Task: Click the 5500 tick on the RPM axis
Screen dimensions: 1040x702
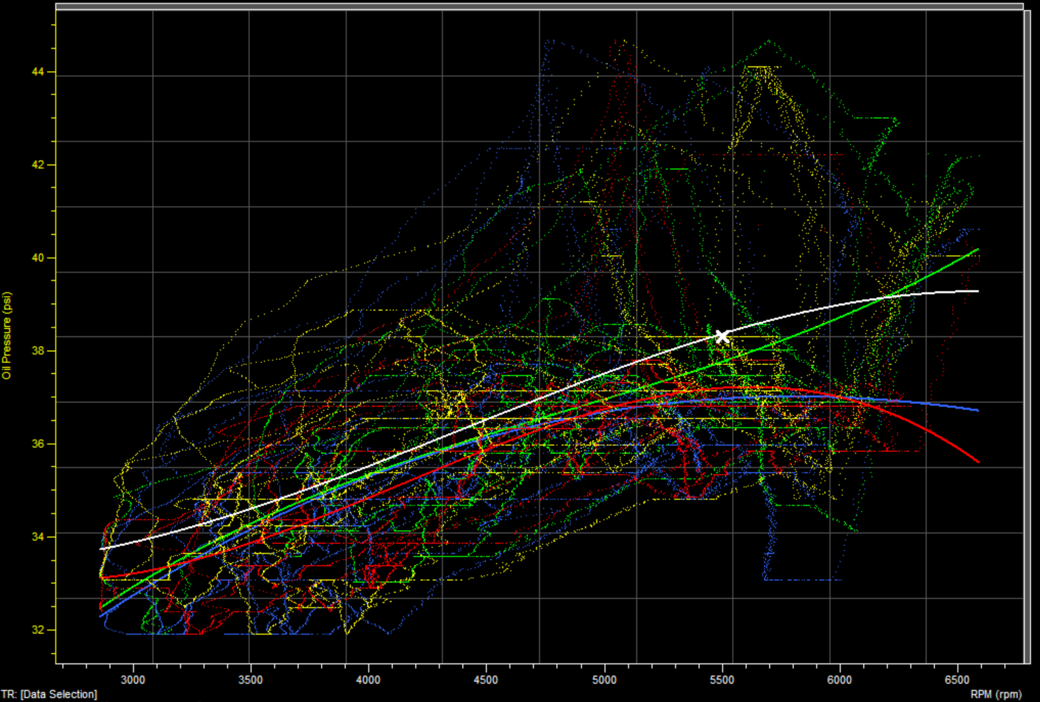Action: (x=722, y=680)
